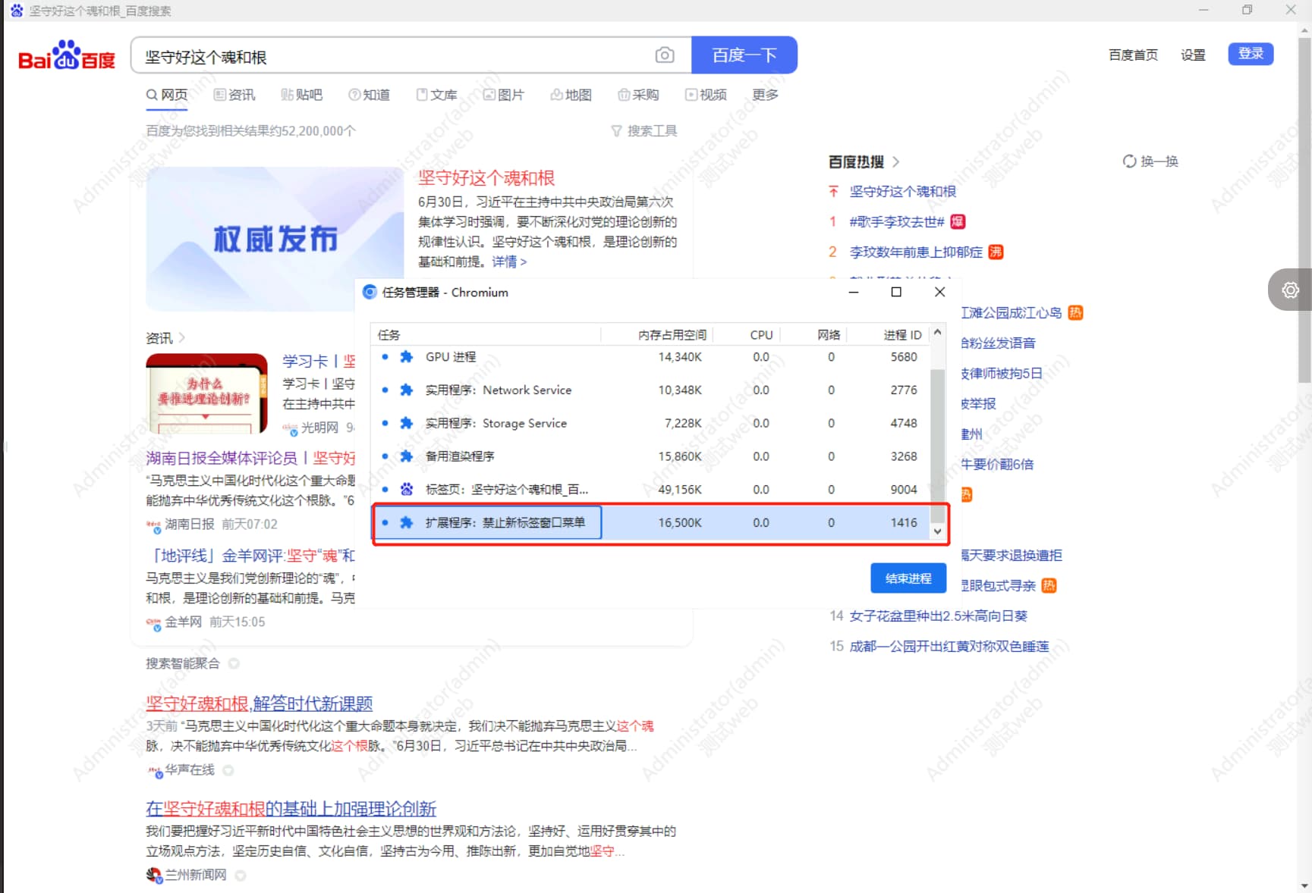Select 扩展程序 禁止新标签窗口菜单 row
The width and height of the screenshot is (1312, 893).
pyautogui.click(x=650, y=523)
